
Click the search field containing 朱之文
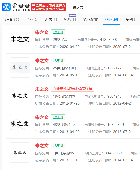(105, 7)
